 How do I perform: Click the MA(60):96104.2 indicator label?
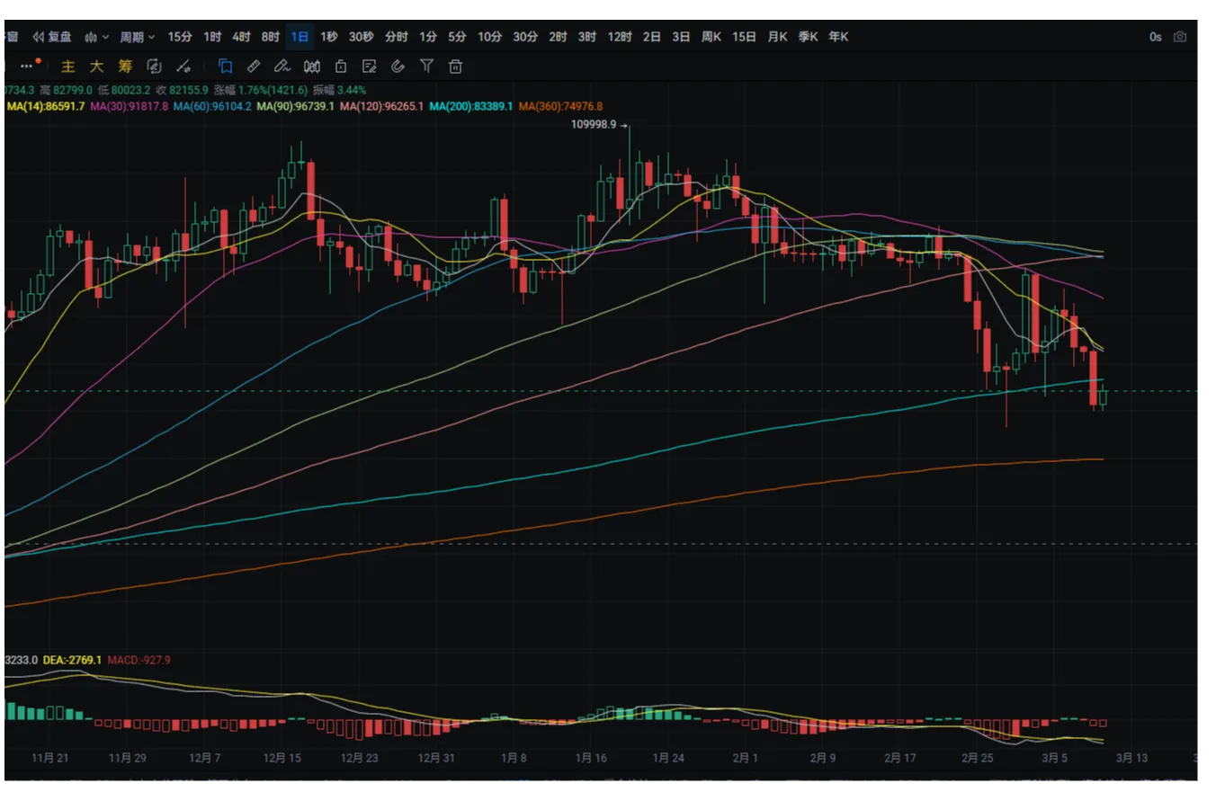(212, 106)
